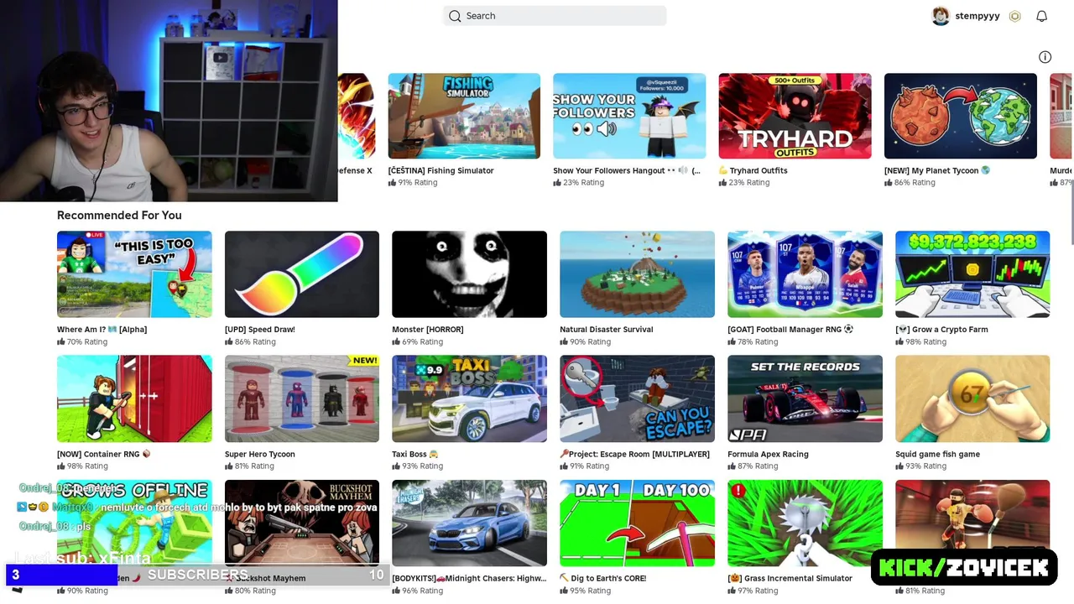Screen dimensions: 1074x604
Task: Open the notifications bell
Action: click(1041, 16)
